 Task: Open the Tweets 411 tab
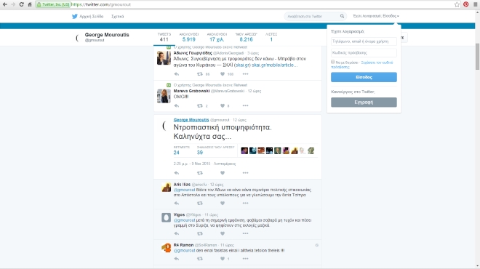164,37
